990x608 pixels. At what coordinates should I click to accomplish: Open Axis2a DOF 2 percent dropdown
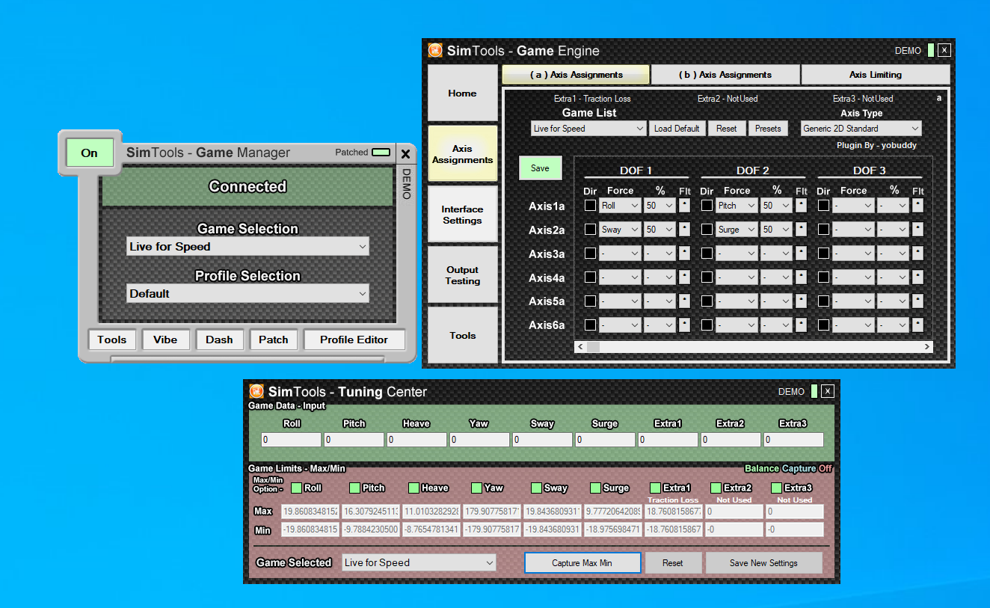[x=776, y=230]
